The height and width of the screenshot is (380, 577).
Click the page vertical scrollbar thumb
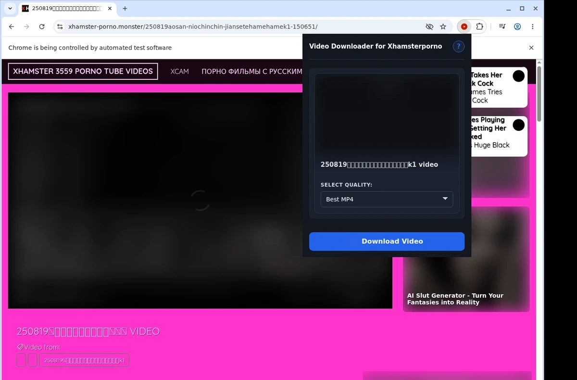click(x=539, y=94)
